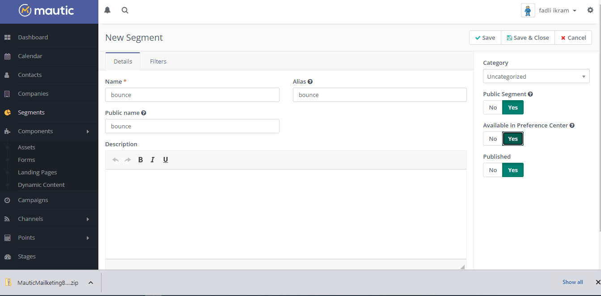Screen dimensions: 601x296
Task: Click the Public name help icon
Action: pos(144,113)
